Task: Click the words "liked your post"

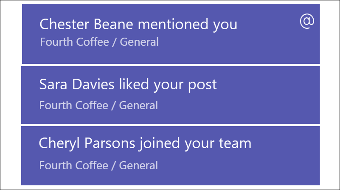Action: (168, 85)
